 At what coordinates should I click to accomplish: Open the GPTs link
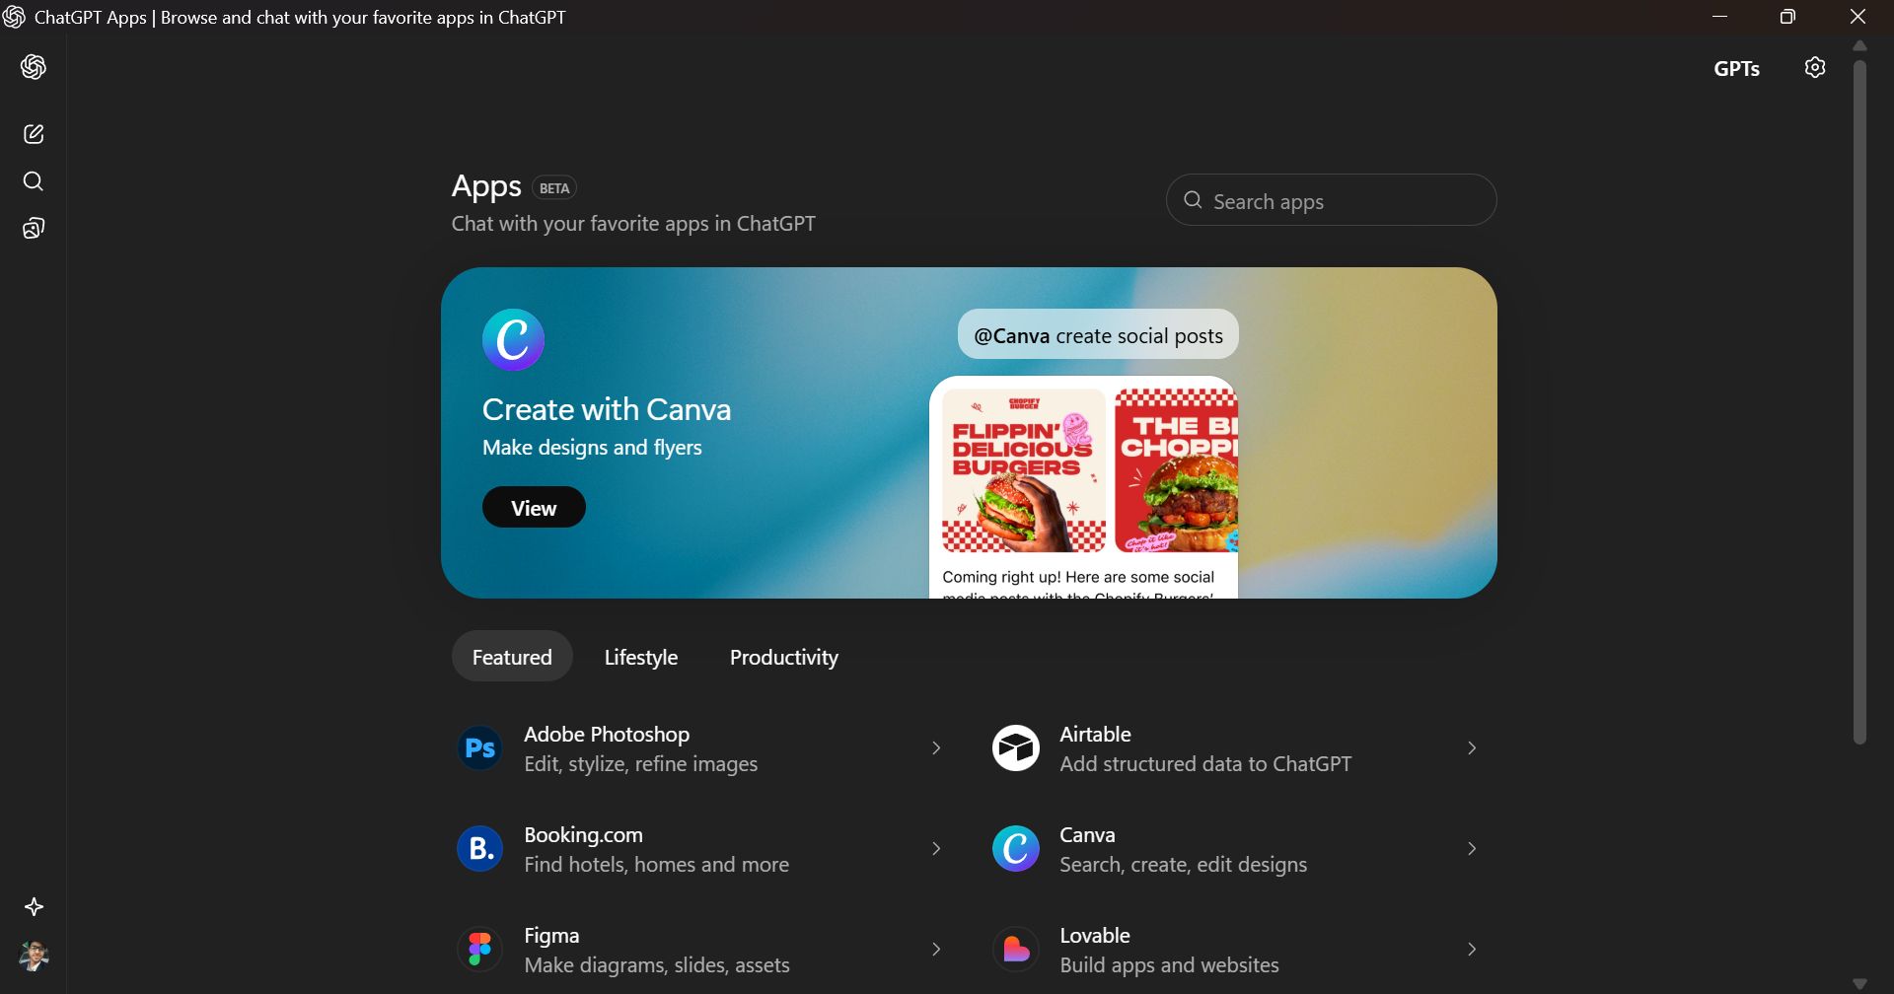[1736, 69]
